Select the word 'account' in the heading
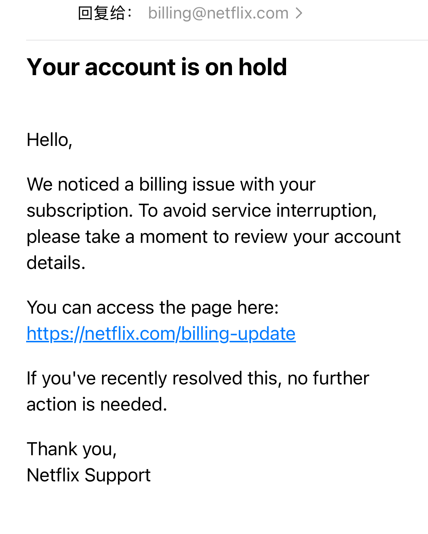 pyautogui.click(x=130, y=67)
